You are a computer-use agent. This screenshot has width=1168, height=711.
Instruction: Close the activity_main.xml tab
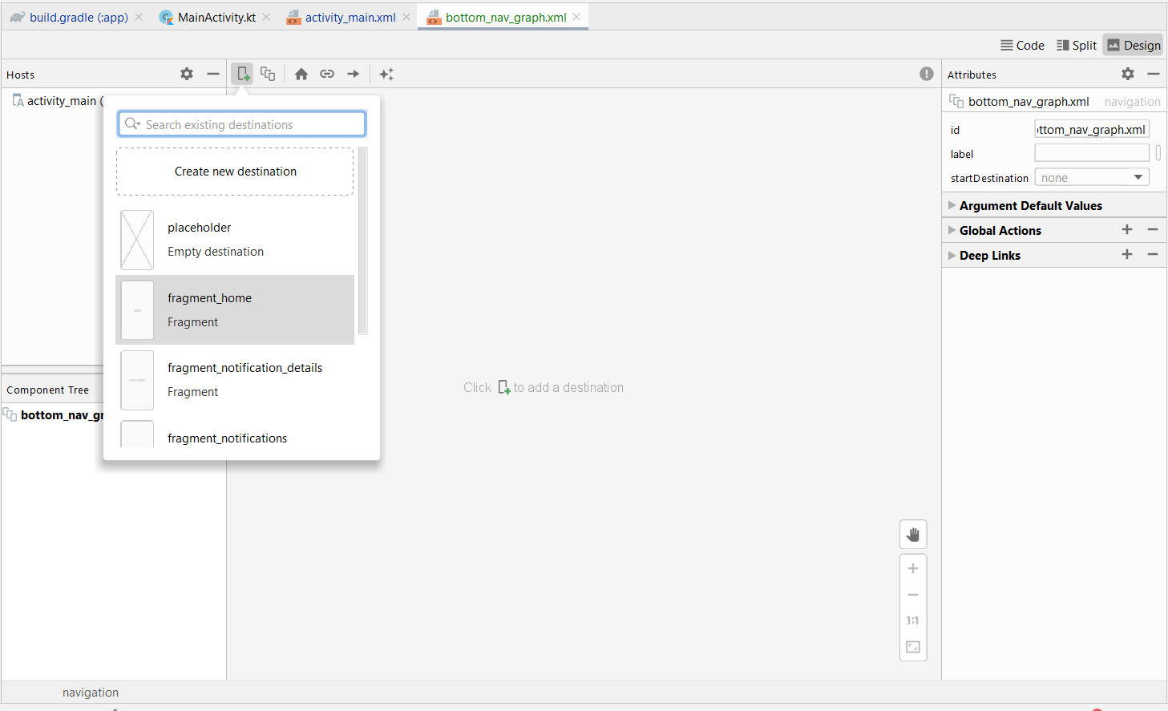pyautogui.click(x=406, y=17)
